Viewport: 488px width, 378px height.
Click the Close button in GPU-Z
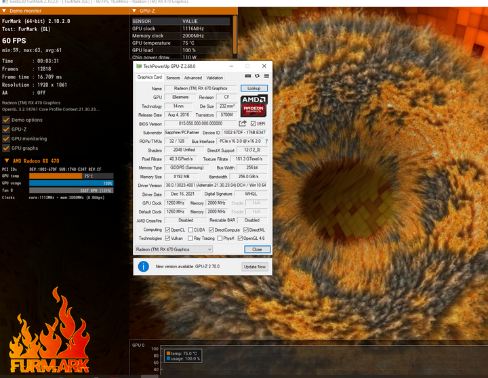click(x=257, y=249)
